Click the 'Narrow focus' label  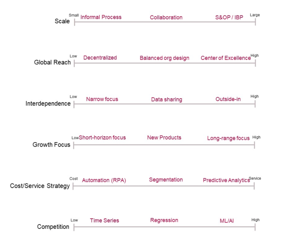click(102, 99)
